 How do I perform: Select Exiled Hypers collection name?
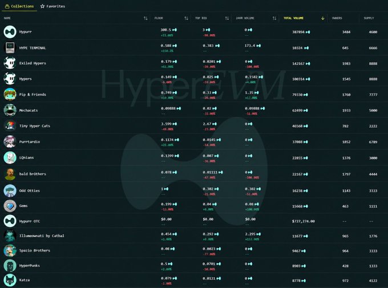coord(33,63)
